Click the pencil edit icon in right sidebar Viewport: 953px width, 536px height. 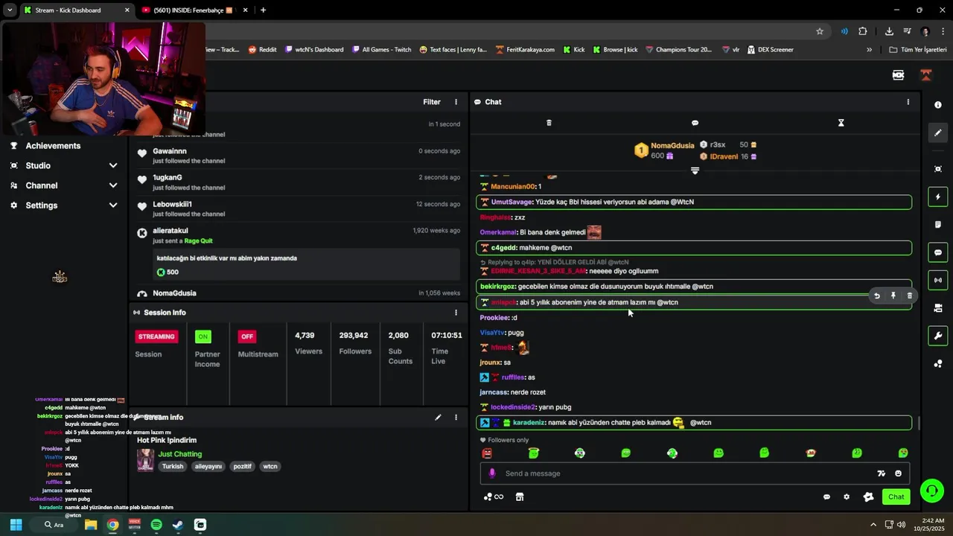click(x=937, y=133)
